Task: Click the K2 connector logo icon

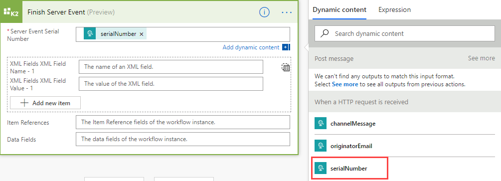Action: pos(11,12)
